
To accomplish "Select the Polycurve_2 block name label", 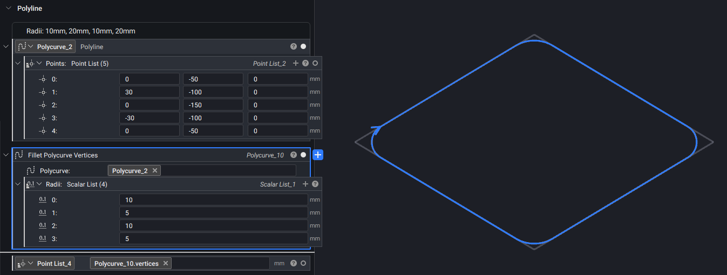I will pos(55,47).
